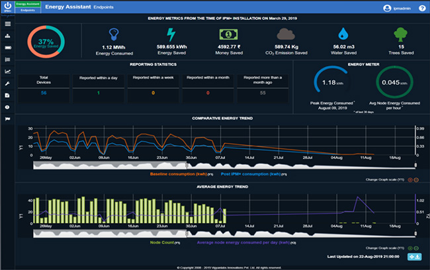Click the IPM+ power logo icon
Screen dimensions: 430x270
(x=7, y=8)
